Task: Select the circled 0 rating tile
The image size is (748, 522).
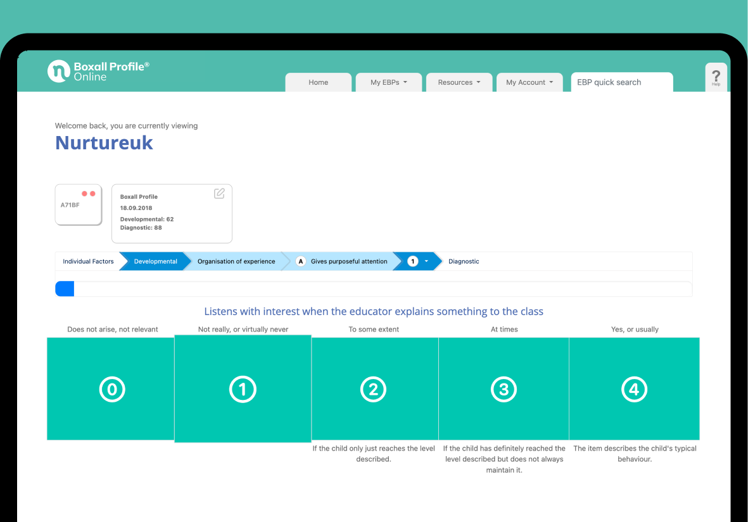Action: click(x=112, y=389)
